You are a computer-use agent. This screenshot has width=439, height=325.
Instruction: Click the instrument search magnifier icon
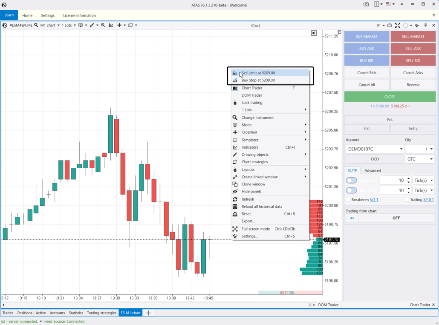(36, 25)
